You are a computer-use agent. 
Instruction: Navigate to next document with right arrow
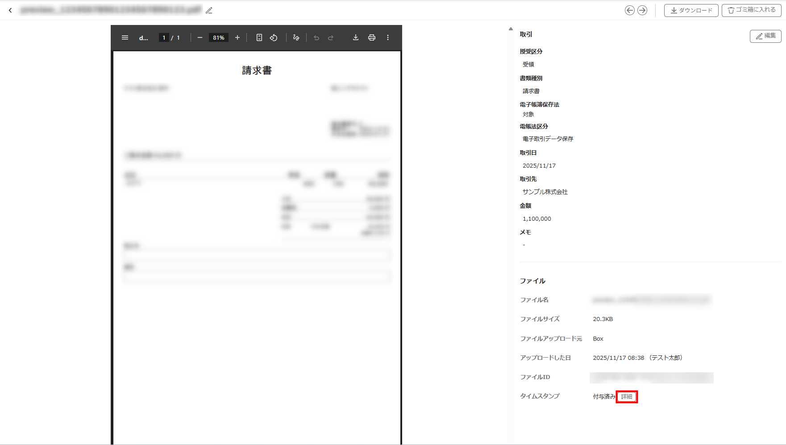tap(642, 10)
